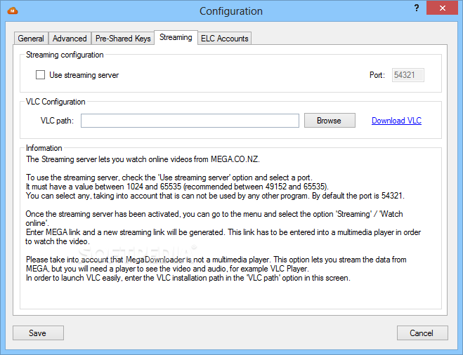The image size is (463, 355).
Task: Save the configuration settings
Action: 38,333
